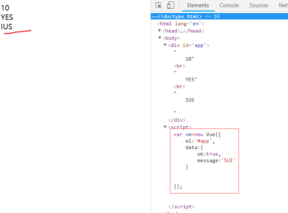This screenshot has width=288, height=213.
Task: Switch to the Sources tab
Action: point(259,5)
